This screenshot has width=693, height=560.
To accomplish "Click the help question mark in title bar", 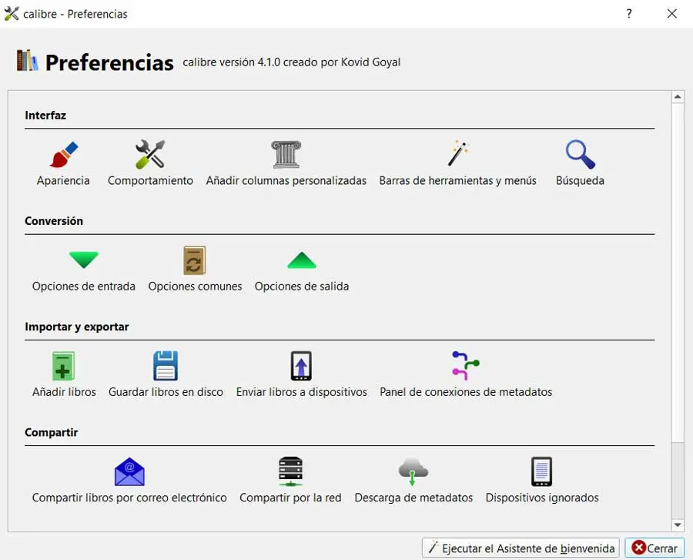I will tap(629, 14).
